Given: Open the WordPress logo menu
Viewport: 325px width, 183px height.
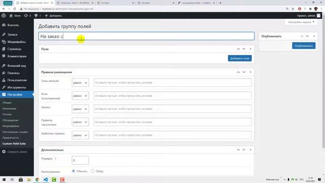Looking at the screenshot, I should [x=4, y=16].
